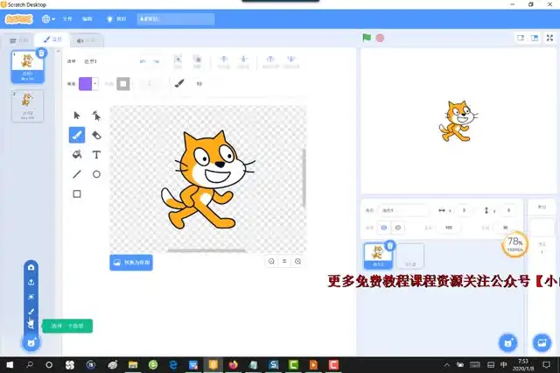560x373 pixels.
Task: Click the Windows Start button
Action: pyautogui.click(x=10, y=365)
